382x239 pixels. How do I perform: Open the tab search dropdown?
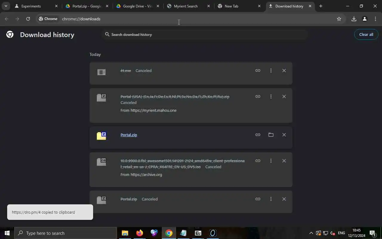click(x=6, y=6)
